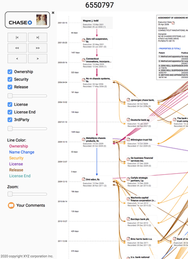Click the 2010-06-14 timeline date label

63,202
